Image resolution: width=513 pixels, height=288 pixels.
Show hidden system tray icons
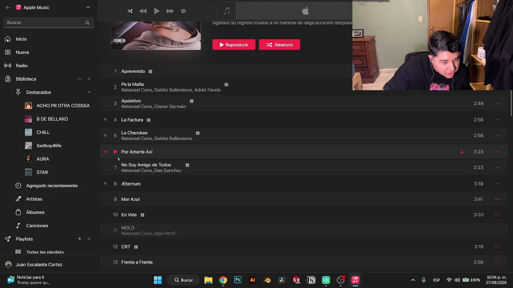pyautogui.click(x=413, y=280)
